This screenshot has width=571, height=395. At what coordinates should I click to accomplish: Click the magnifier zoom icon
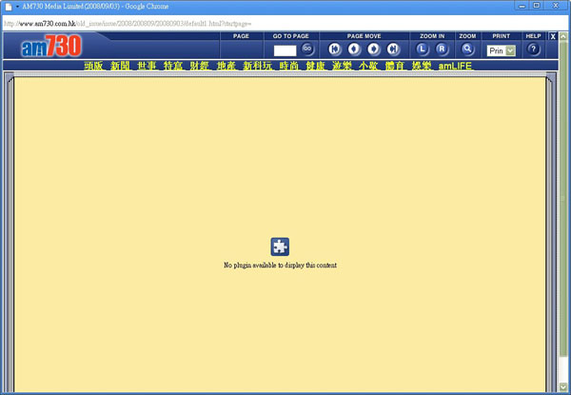point(467,49)
